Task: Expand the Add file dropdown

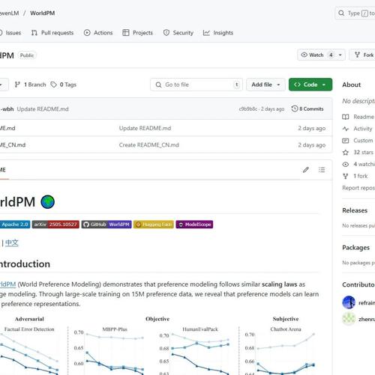Action: (x=265, y=85)
